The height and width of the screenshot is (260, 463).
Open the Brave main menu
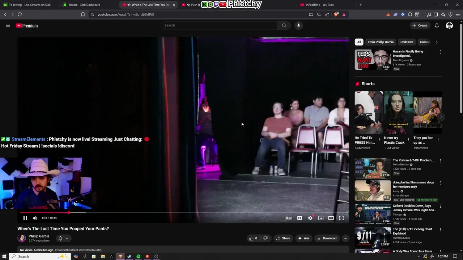458,14
